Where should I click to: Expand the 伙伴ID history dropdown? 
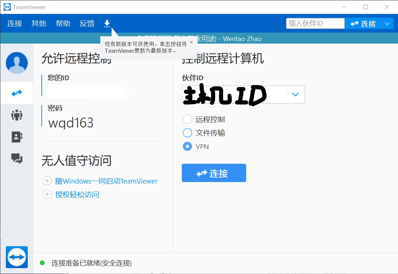tap(295, 94)
